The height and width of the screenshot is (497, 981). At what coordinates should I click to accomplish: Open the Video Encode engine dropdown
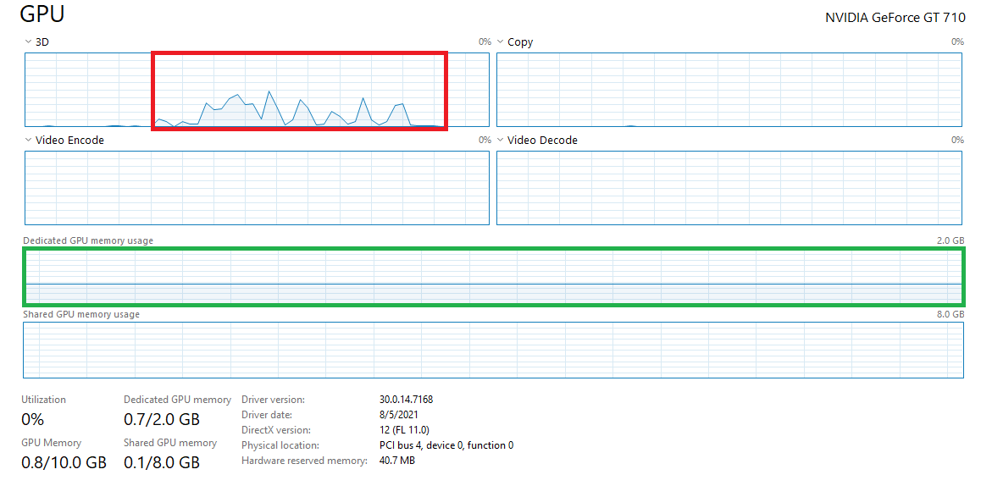29,140
